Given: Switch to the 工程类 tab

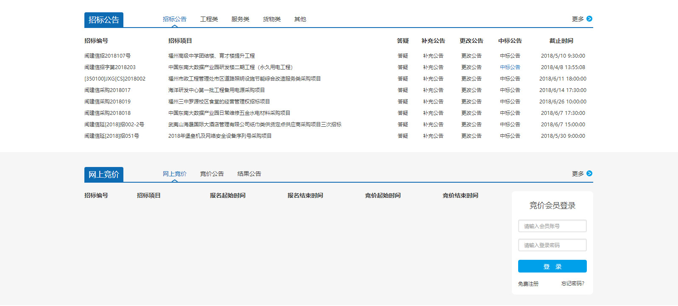Looking at the screenshot, I should pyautogui.click(x=209, y=19).
